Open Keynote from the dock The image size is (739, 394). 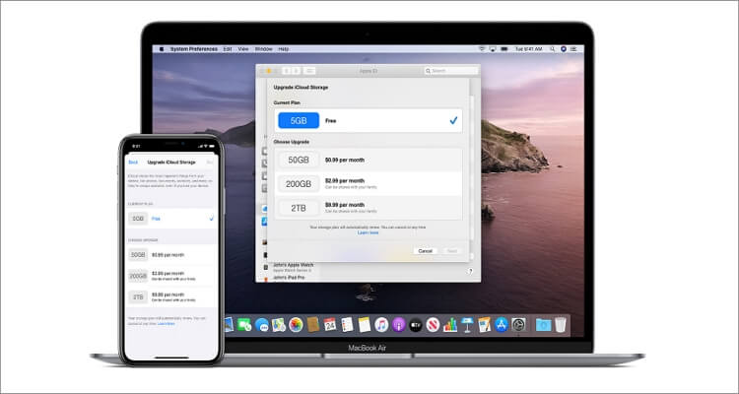click(x=467, y=325)
